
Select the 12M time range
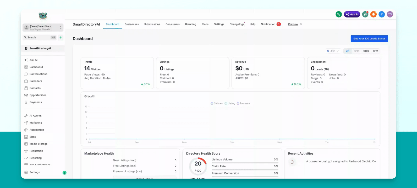(x=375, y=51)
